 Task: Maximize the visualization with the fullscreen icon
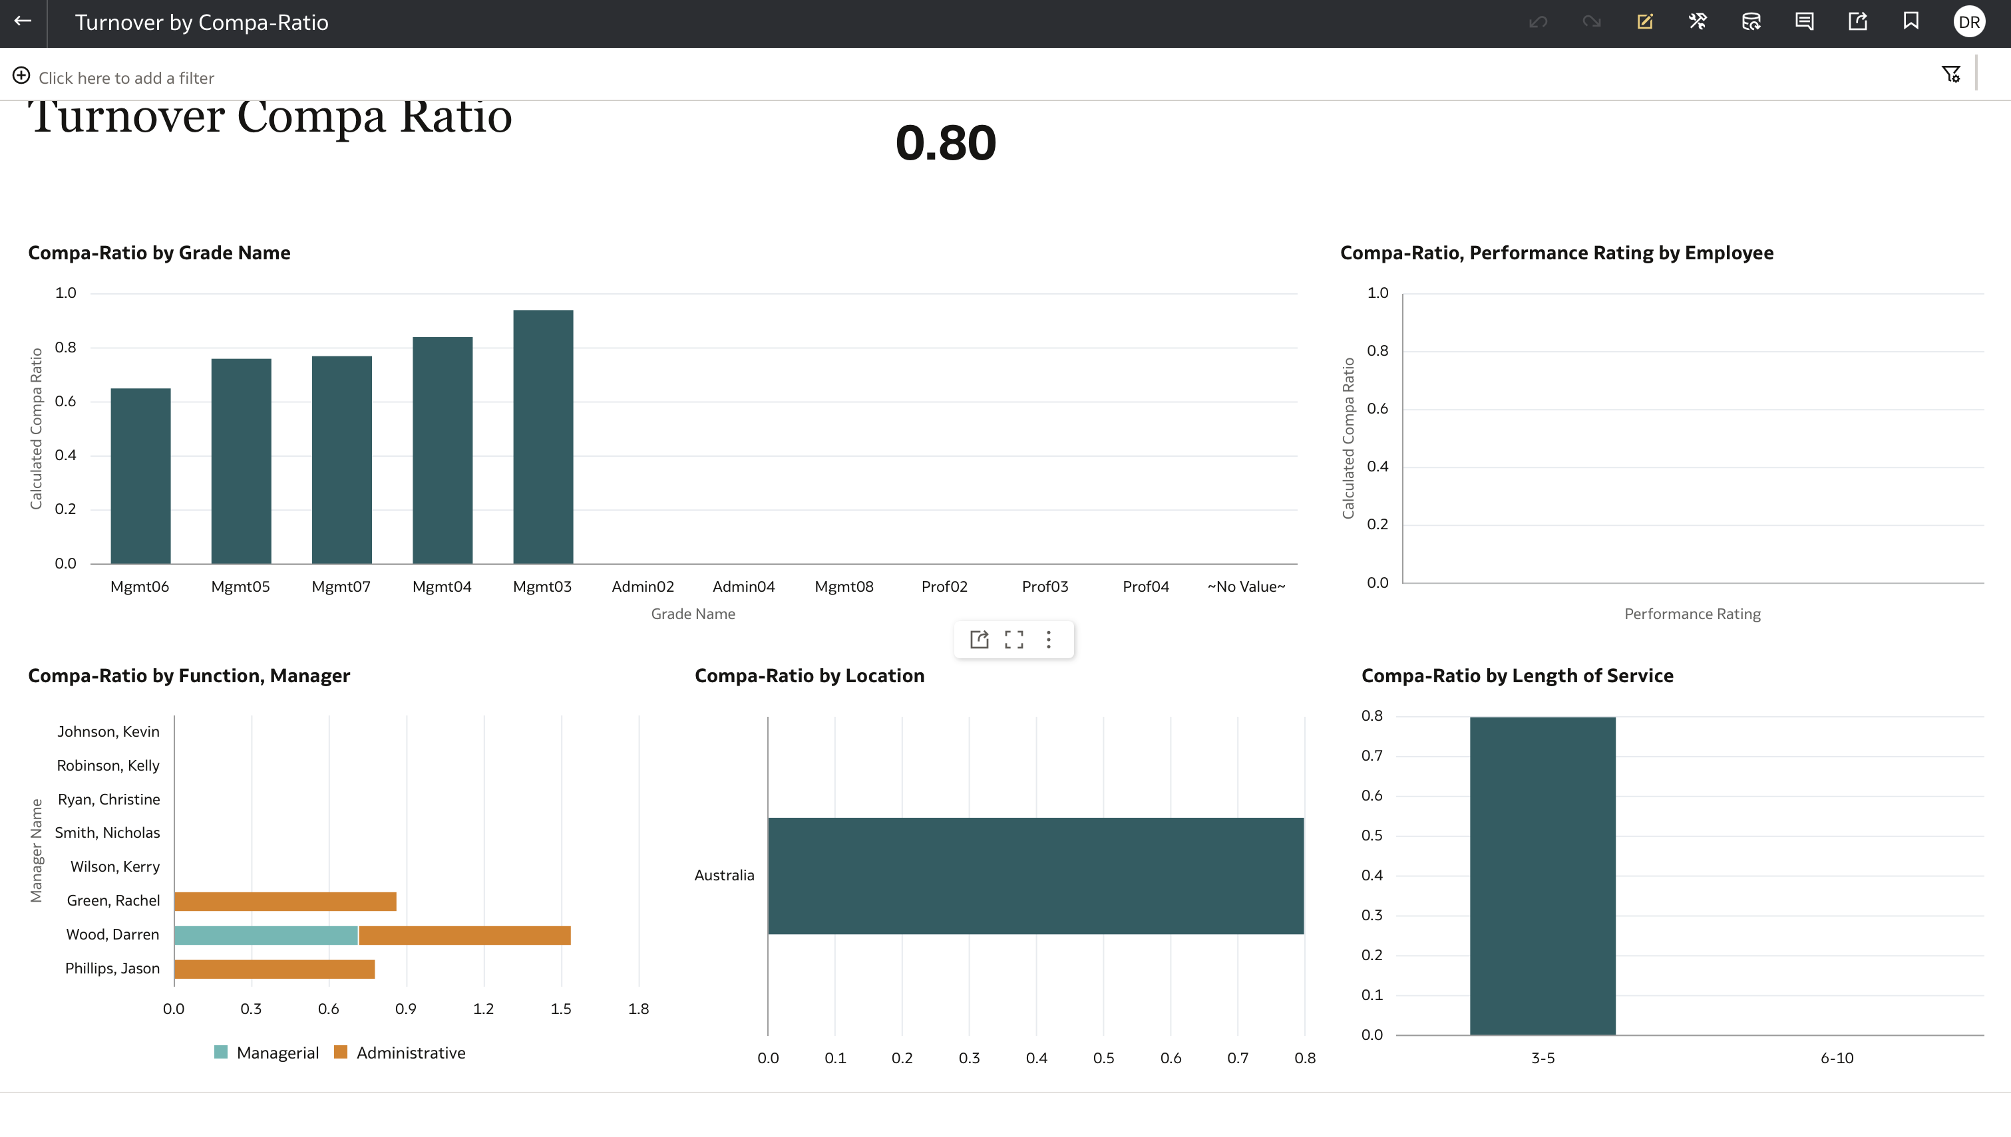coord(1014,640)
